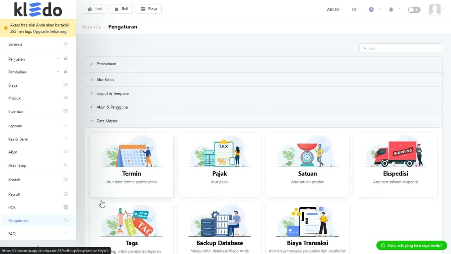
Task: Open the Ekspedisi shipping truck card
Action: (x=396, y=165)
